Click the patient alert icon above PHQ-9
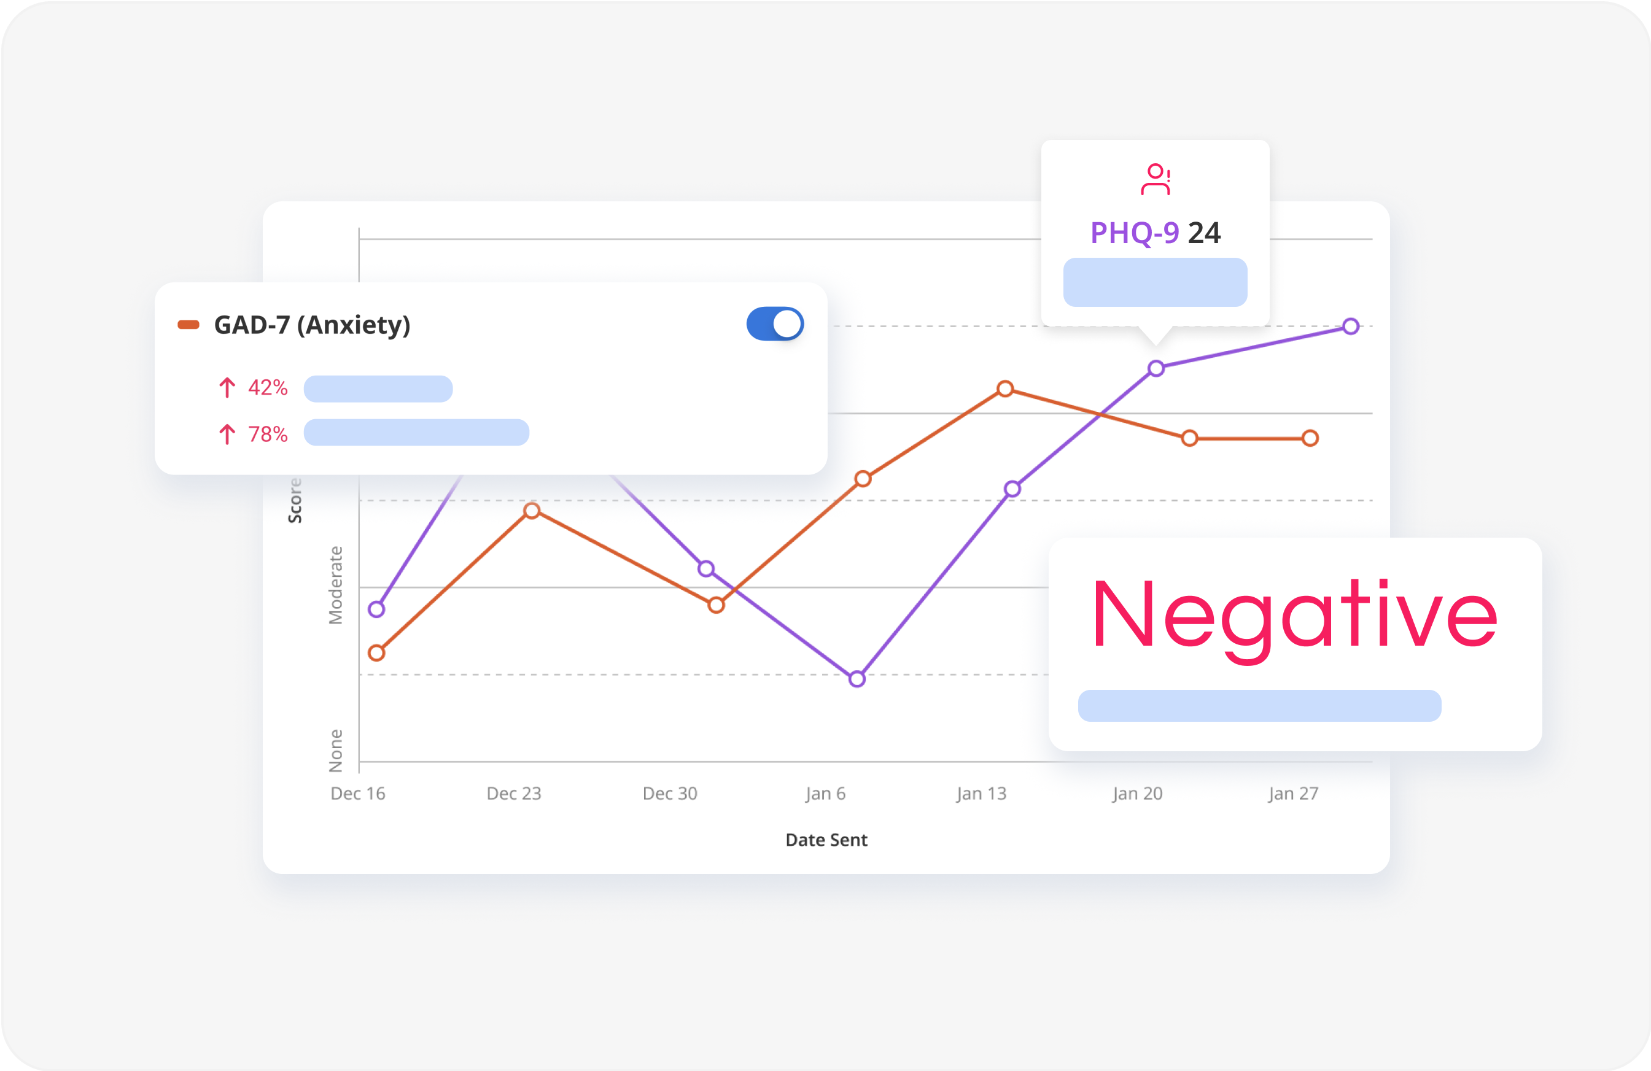1651x1071 pixels. 1155,179
